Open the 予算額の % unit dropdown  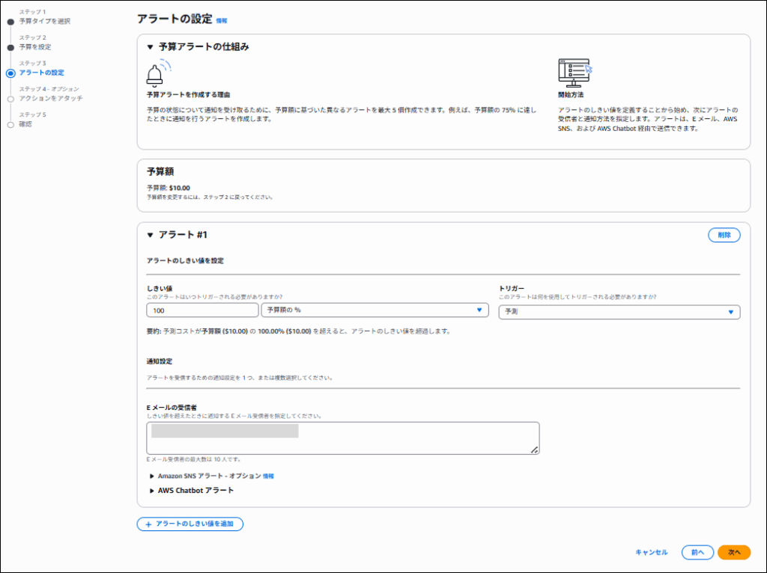(x=374, y=310)
